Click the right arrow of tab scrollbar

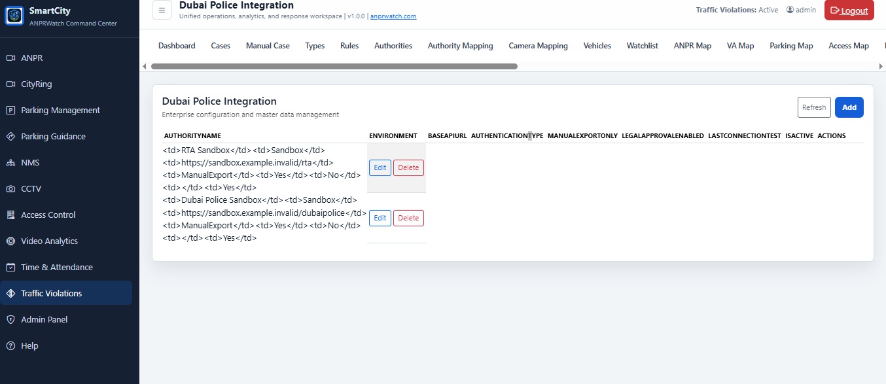[x=882, y=67]
